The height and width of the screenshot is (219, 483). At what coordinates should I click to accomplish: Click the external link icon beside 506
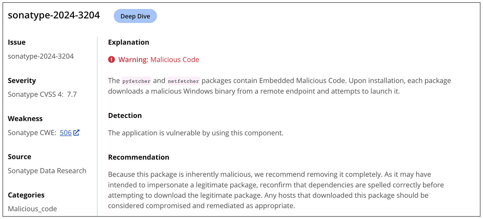(77, 133)
